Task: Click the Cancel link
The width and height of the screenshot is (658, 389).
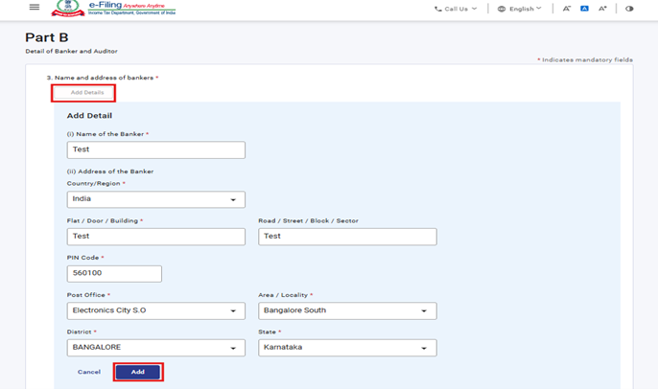Action: point(89,372)
